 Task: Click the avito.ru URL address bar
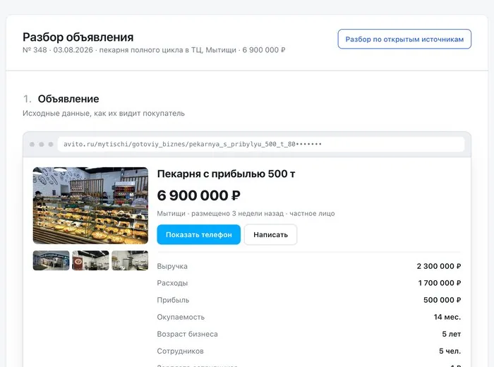point(261,144)
